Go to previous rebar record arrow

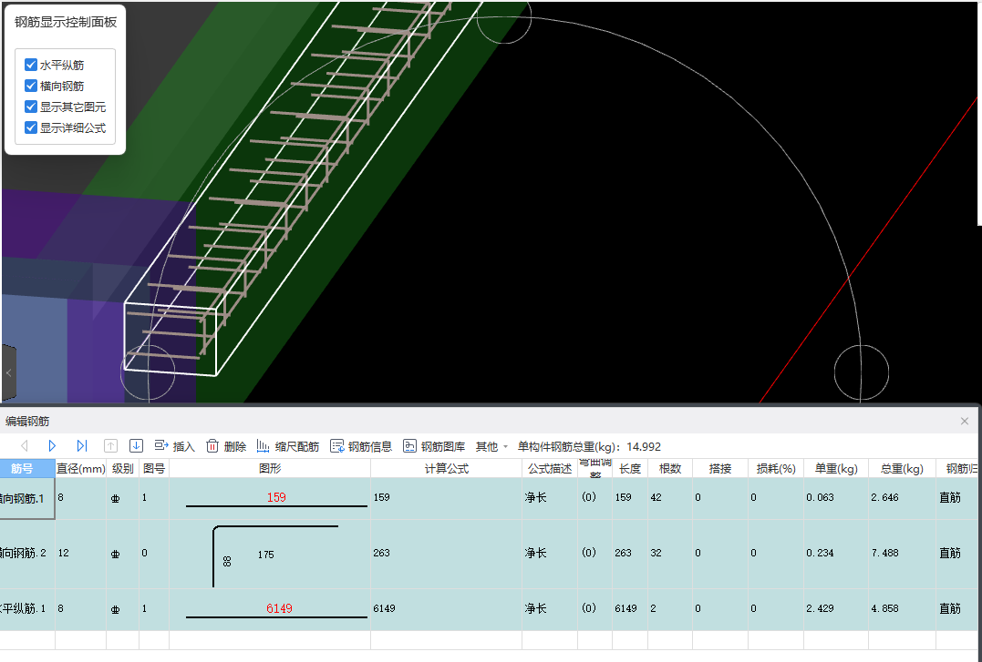pos(25,446)
